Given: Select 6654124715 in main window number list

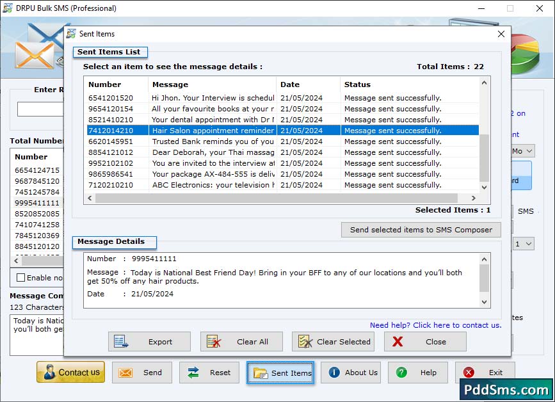Looking at the screenshot, I should point(37,170).
